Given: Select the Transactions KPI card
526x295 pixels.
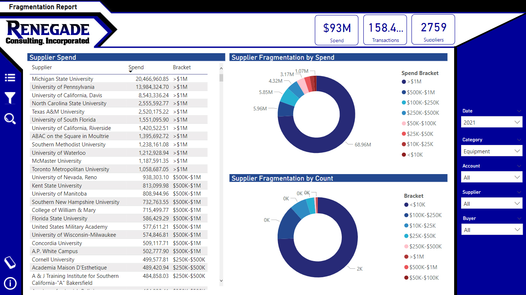Looking at the screenshot, I should coord(385,30).
